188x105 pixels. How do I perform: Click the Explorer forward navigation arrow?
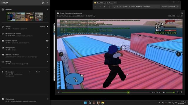click(x=100, y=7)
